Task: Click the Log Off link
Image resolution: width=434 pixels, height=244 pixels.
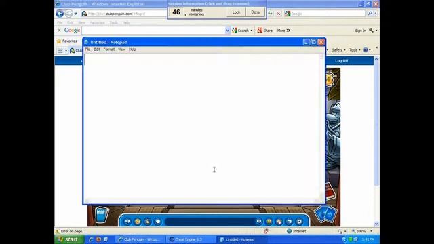Action: [x=342, y=60]
